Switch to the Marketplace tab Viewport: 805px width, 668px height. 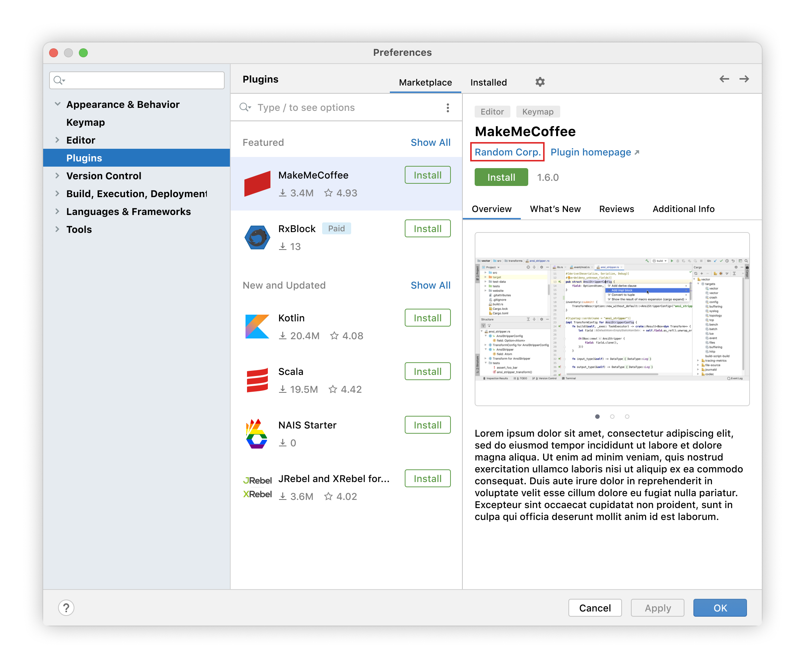425,83
